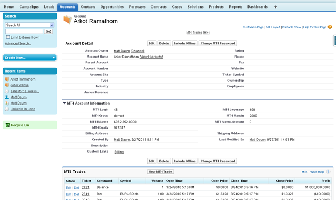
Task: Toggle 'Limit to items I own' checkbox
Action: pos(8,37)
